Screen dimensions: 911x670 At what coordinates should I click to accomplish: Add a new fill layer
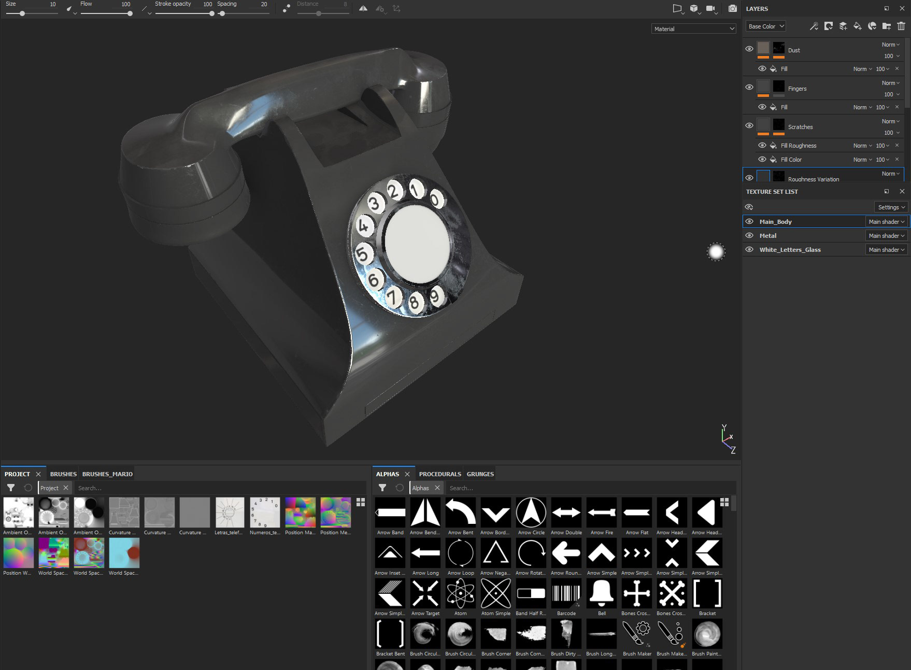pos(858,26)
